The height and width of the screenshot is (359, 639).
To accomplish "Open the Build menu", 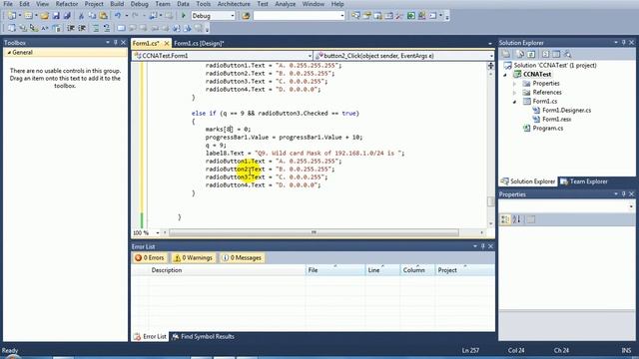I will click(117, 4).
